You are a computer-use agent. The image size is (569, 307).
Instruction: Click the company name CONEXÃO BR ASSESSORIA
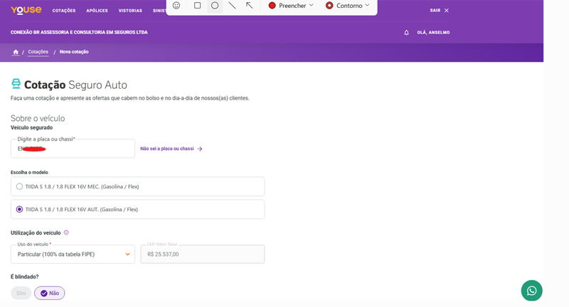(x=79, y=32)
